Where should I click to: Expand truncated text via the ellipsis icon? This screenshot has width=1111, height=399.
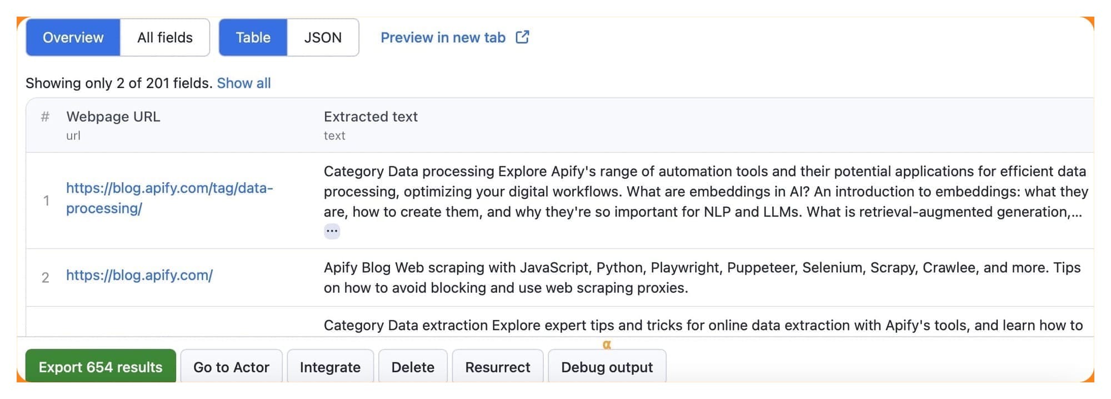tap(331, 230)
